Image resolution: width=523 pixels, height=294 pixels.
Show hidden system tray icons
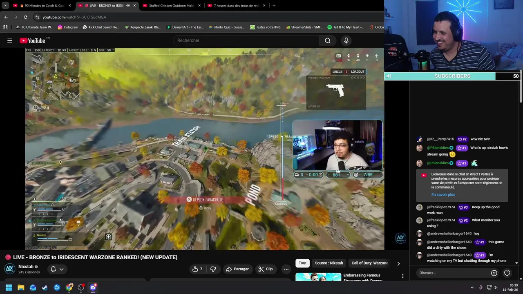click(472, 287)
